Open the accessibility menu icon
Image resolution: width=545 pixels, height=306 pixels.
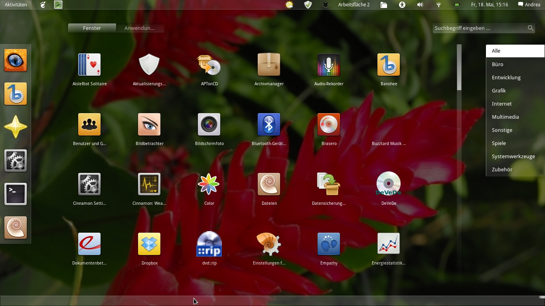[x=402, y=5]
